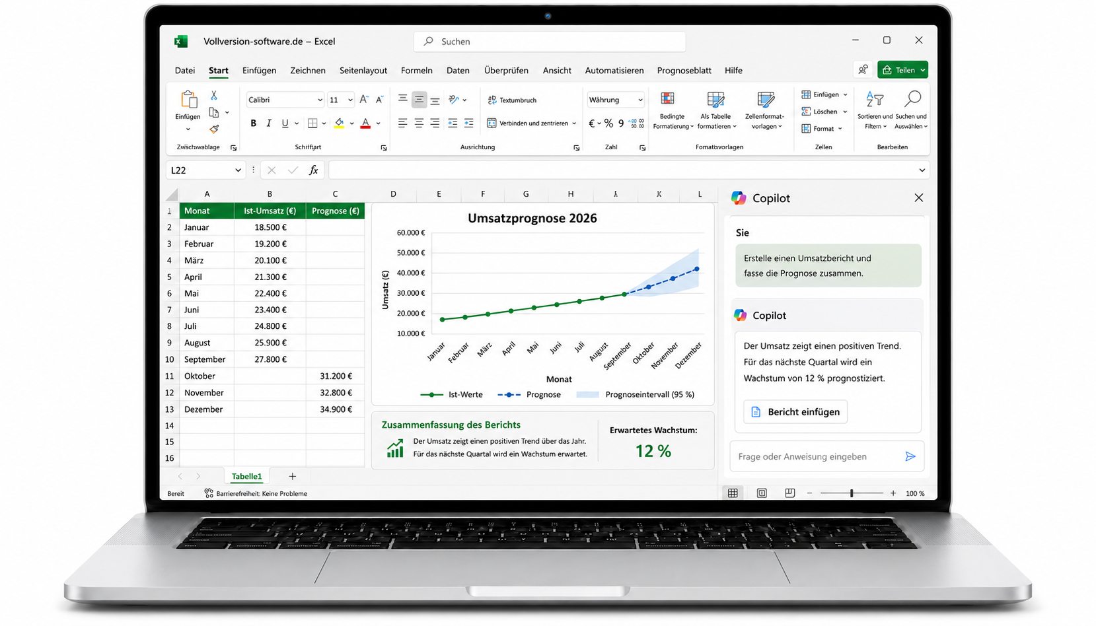Viewport: 1096px width, 626px height.
Task: Click the Borders grid icon
Action: click(313, 123)
